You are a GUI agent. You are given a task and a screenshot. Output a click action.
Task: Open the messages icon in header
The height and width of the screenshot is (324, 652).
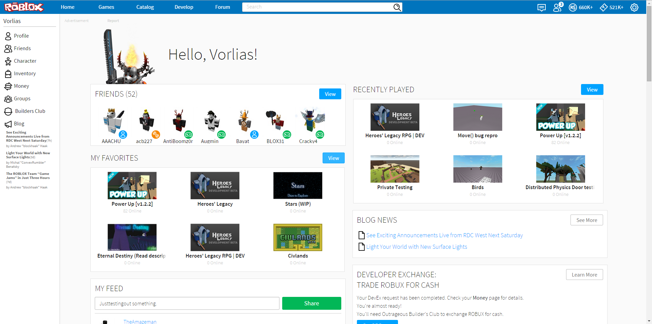[542, 7]
